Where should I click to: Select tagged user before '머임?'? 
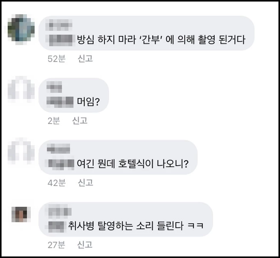[60, 102]
